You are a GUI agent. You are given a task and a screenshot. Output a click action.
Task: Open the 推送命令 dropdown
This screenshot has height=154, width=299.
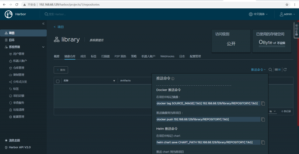point(258,70)
